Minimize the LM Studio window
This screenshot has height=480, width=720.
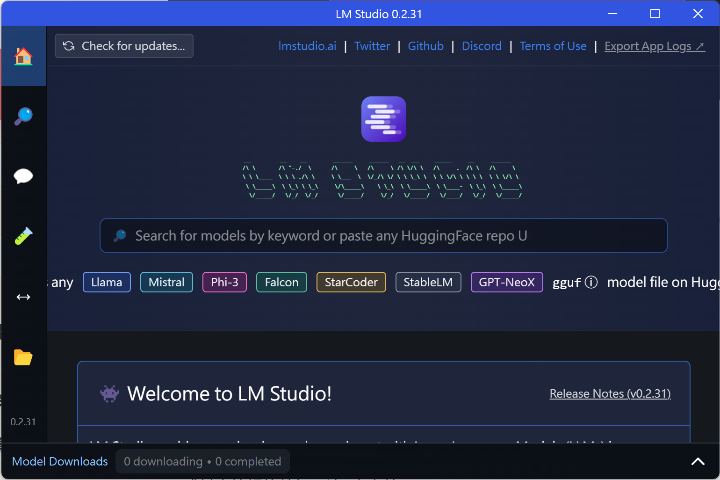coord(612,14)
